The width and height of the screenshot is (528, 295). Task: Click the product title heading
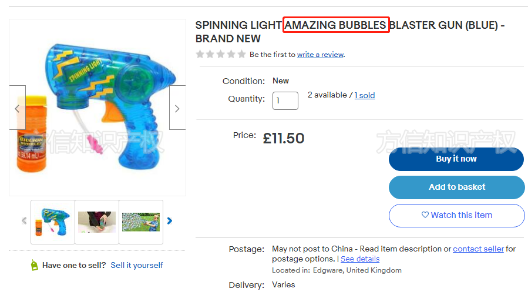[x=350, y=32]
